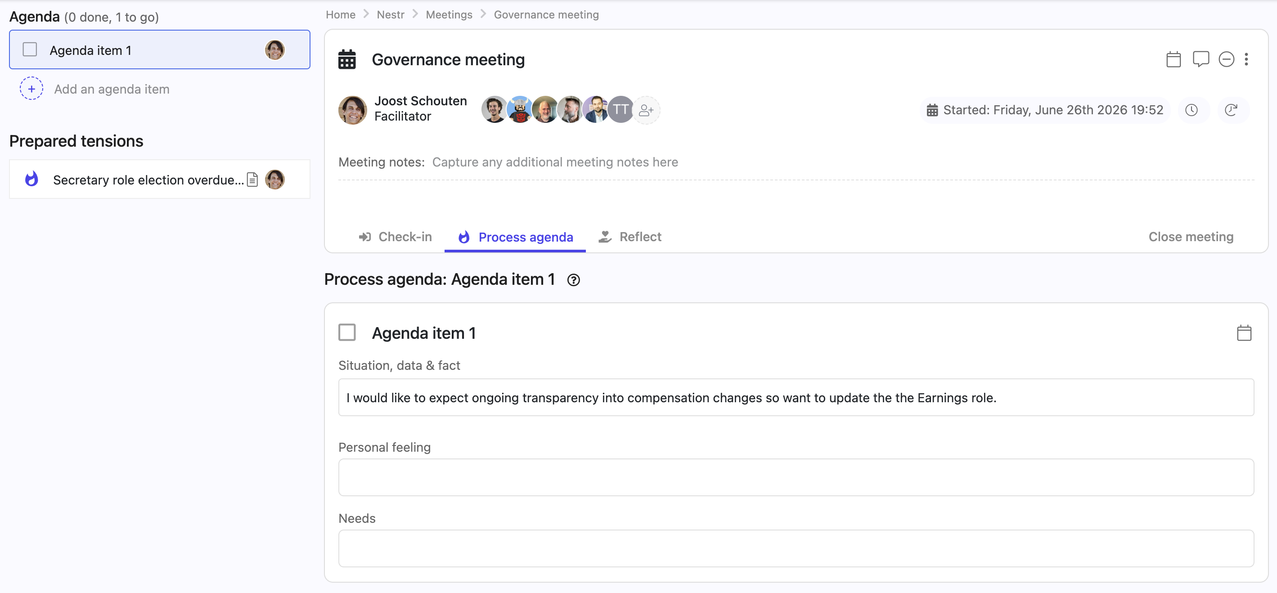Click Joost Schouten facilitator avatar
1277x593 pixels.
[x=352, y=110]
